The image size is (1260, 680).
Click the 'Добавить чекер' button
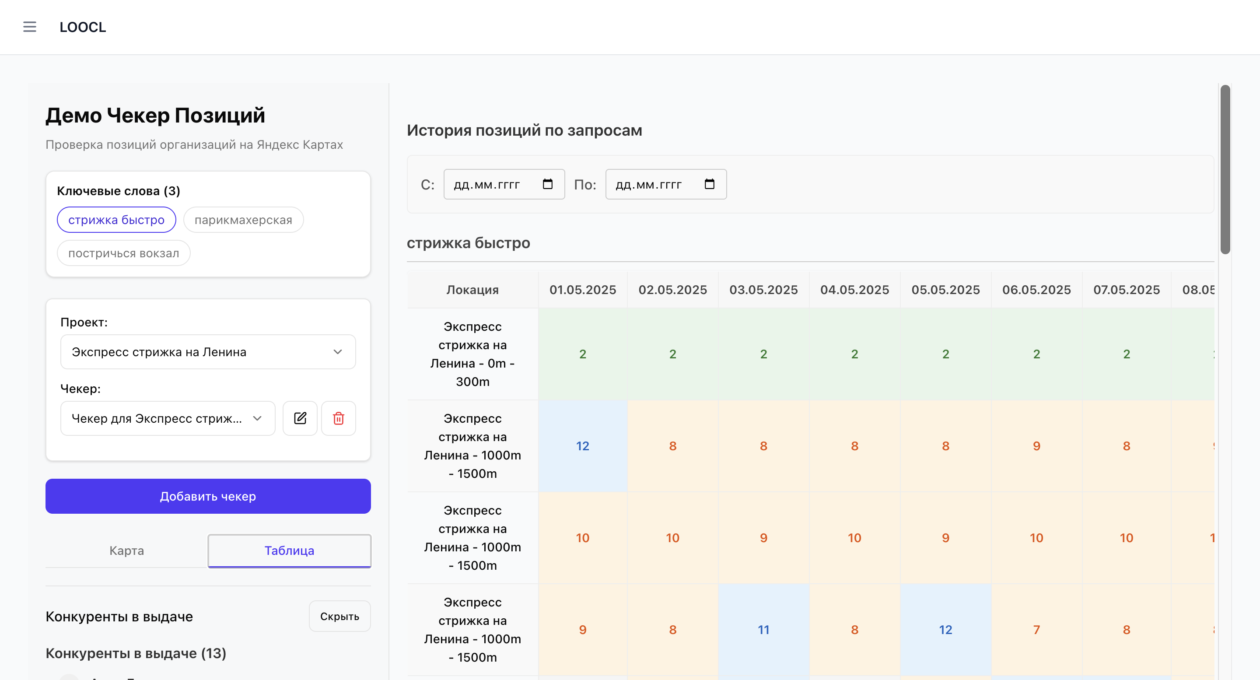pos(207,496)
